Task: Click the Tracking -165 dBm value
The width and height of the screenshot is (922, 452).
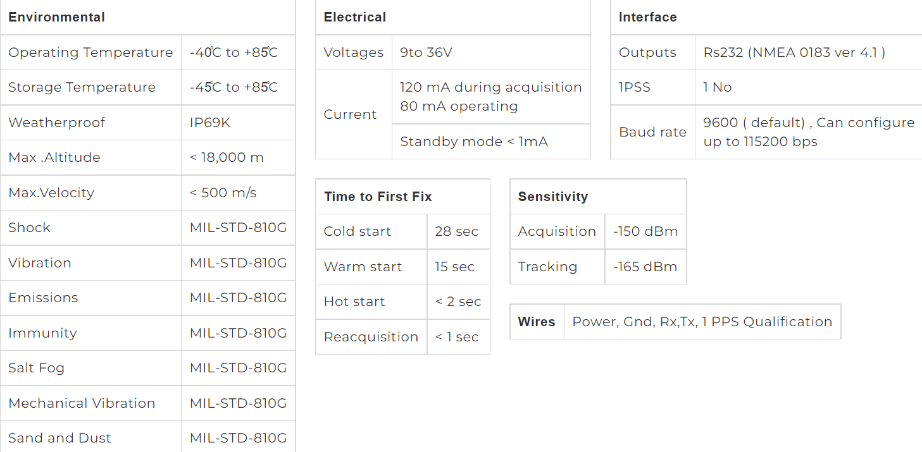Action: [645, 267]
